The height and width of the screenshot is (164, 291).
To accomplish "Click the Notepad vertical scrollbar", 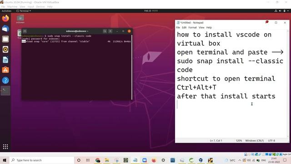I will coord(288,84).
